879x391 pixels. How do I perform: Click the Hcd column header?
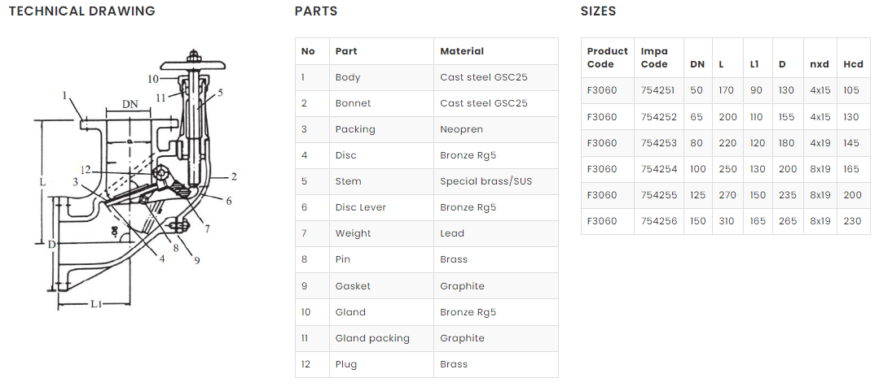pyautogui.click(x=853, y=64)
